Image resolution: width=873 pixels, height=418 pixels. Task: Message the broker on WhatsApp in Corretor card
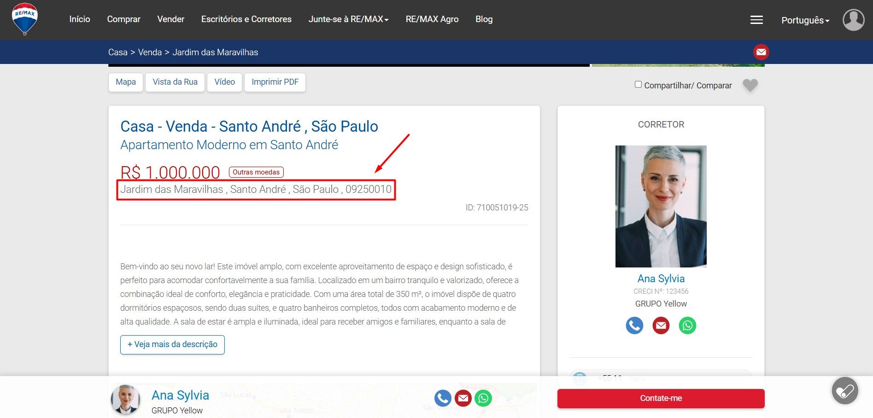coord(687,325)
